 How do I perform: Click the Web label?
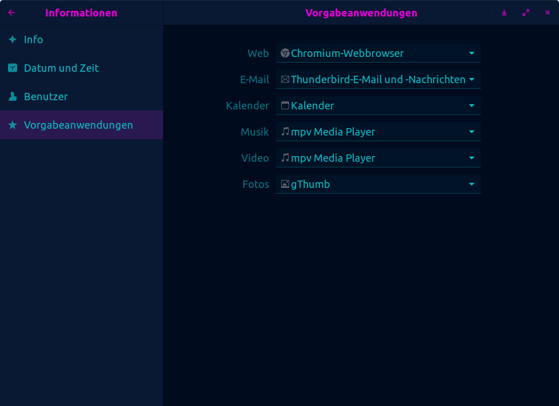tap(258, 53)
